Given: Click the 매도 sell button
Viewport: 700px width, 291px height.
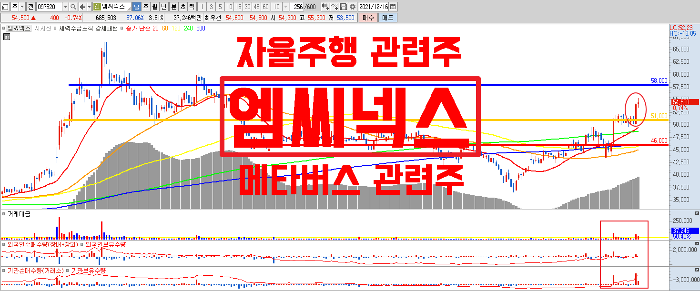Looking at the screenshot, I should click(x=388, y=18).
